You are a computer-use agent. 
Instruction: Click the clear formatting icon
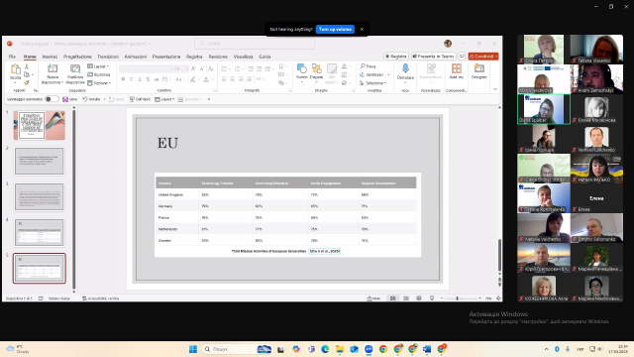[x=211, y=68]
